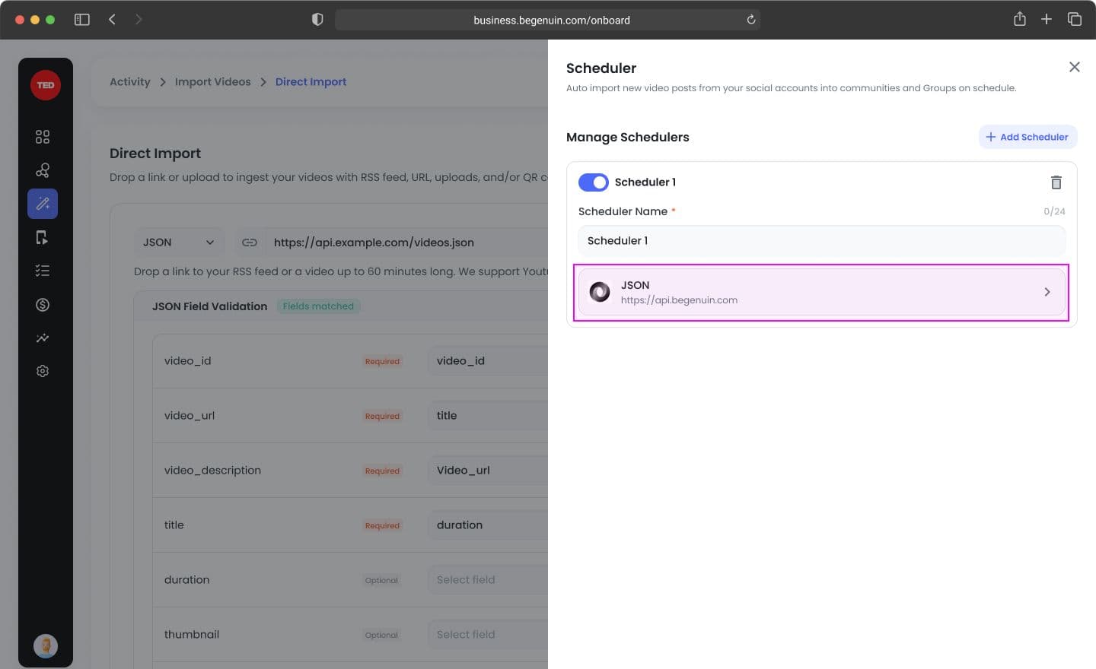Image resolution: width=1096 pixels, height=669 pixels.
Task: Open the communities icon in sidebar
Action: pos(43,170)
